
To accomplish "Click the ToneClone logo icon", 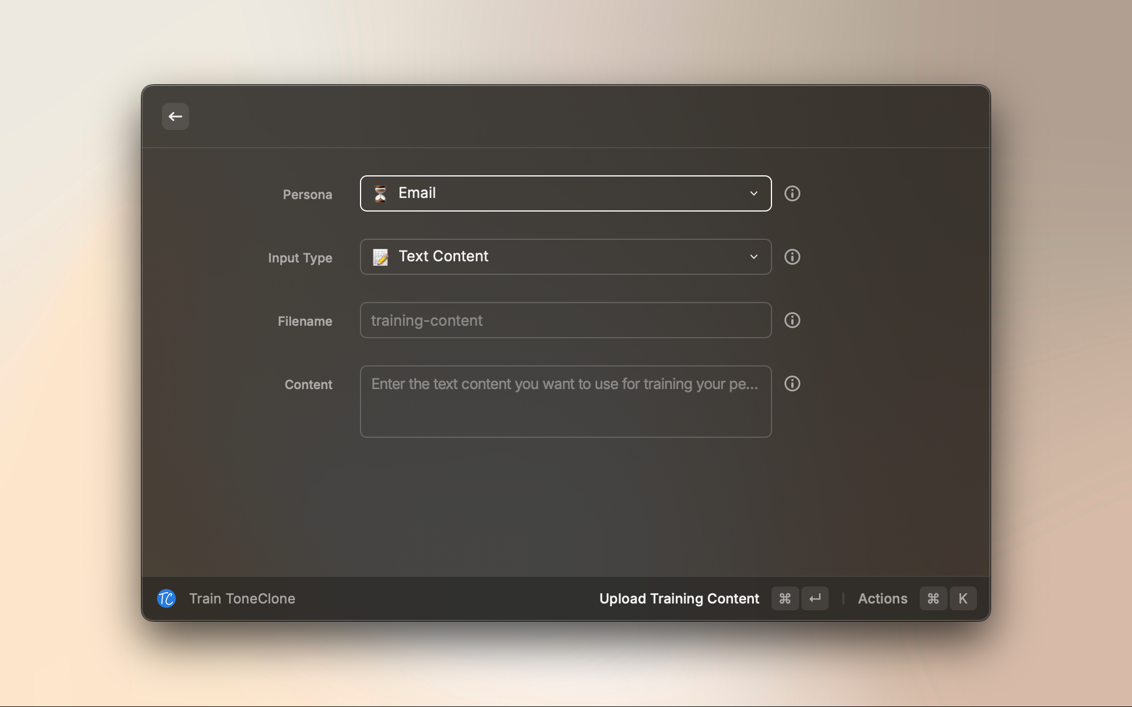I will tap(166, 598).
